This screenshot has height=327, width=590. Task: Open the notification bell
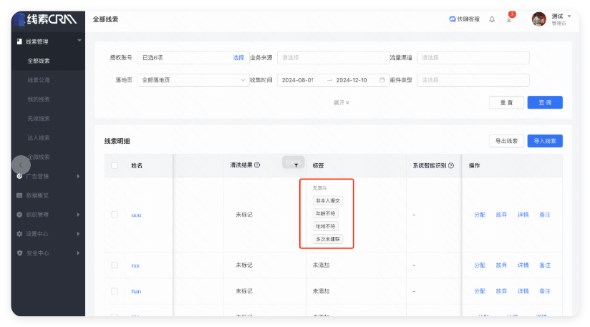pos(492,19)
